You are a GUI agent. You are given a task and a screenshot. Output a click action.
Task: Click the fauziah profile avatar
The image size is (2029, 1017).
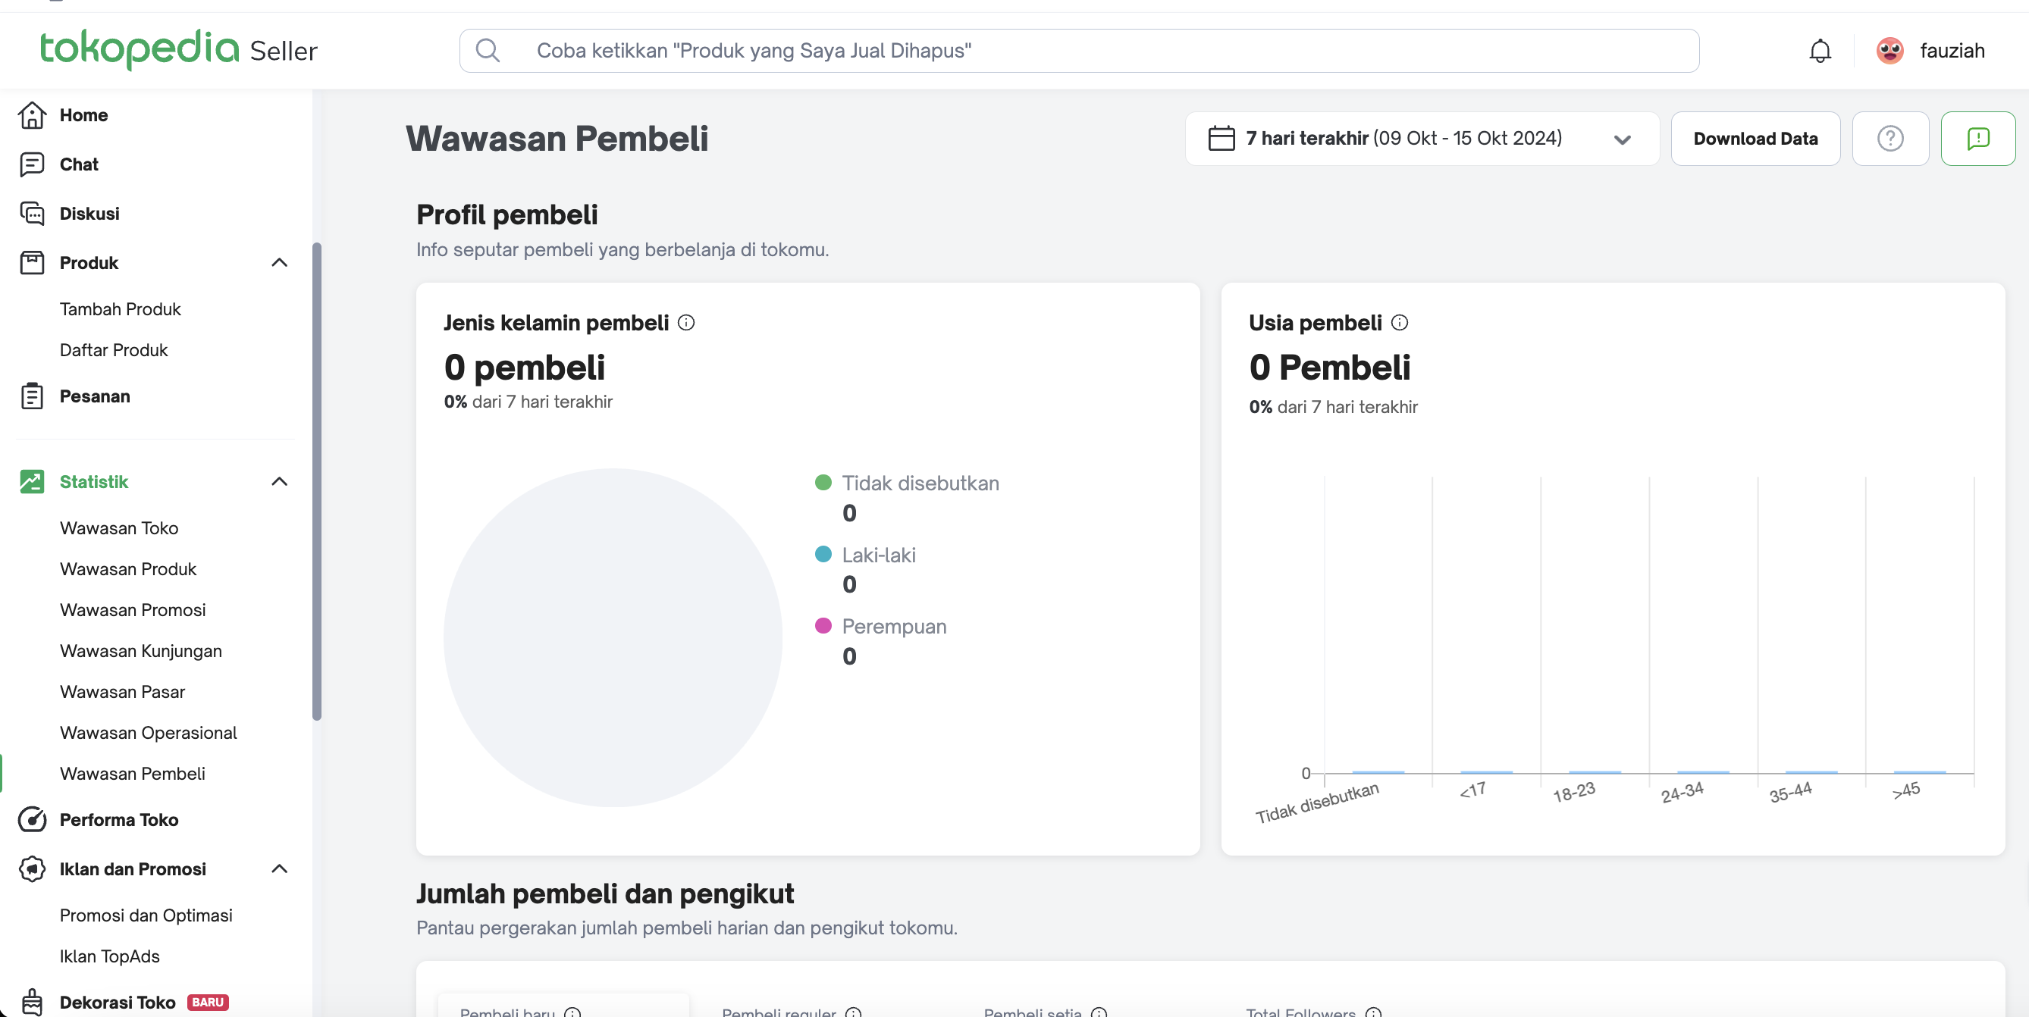1889,52
